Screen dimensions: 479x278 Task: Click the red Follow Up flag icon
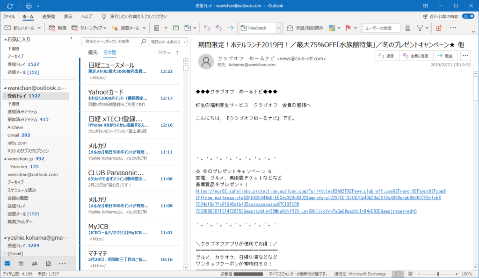[x=348, y=28]
